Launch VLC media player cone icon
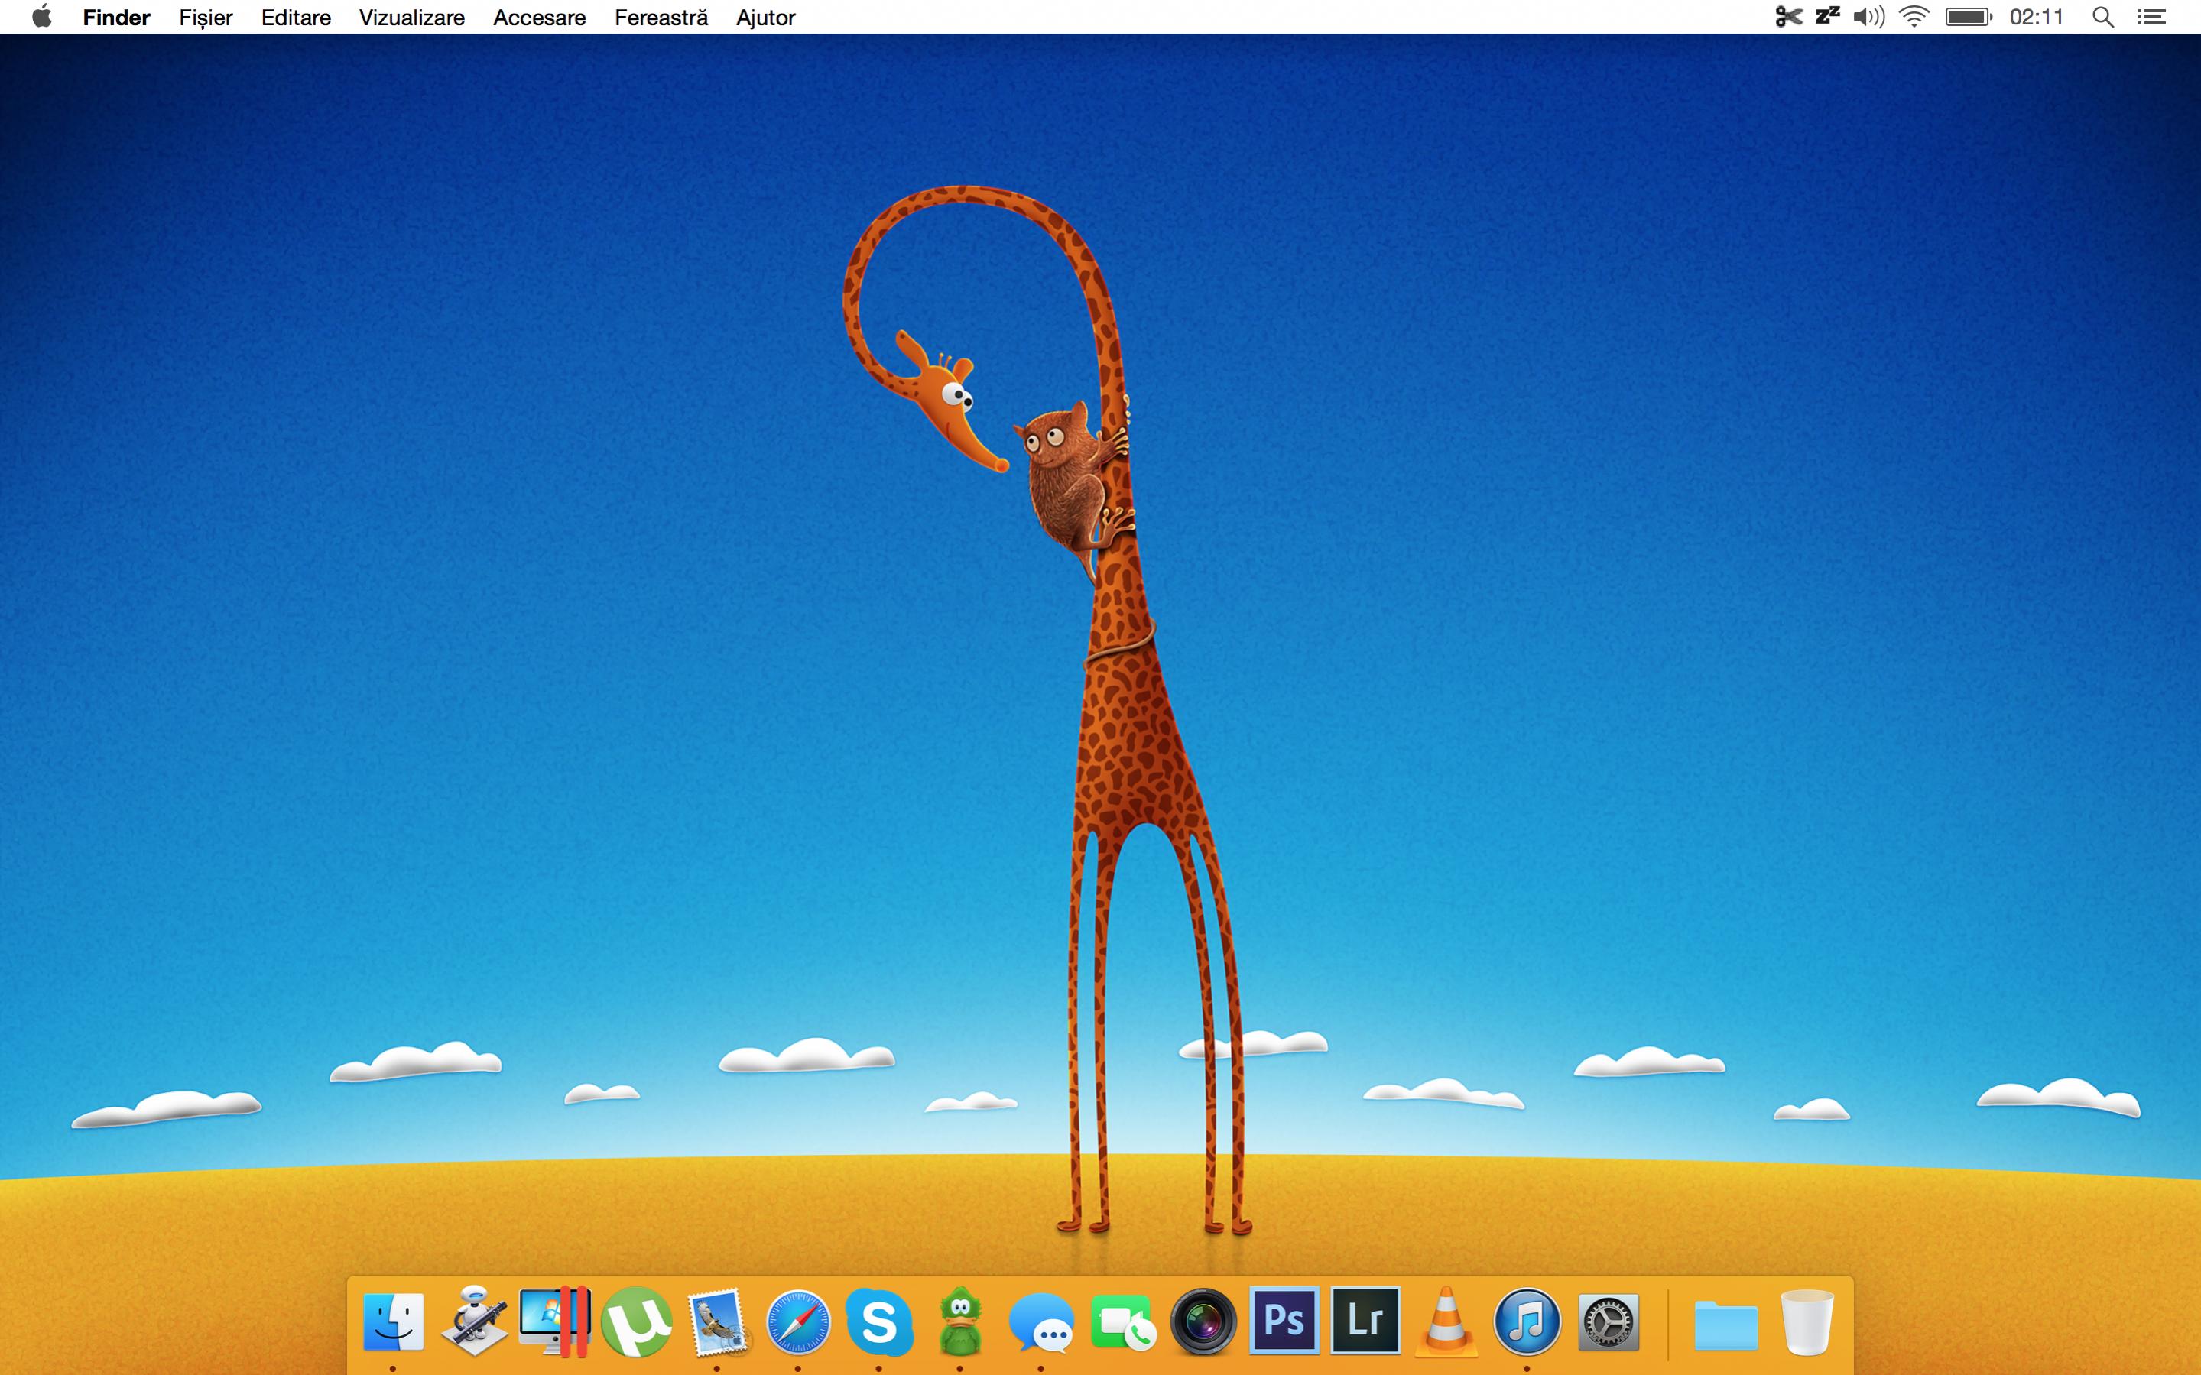The width and height of the screenshot is (2201, 1375). pyautogui.click(x=1445, y=1321)
